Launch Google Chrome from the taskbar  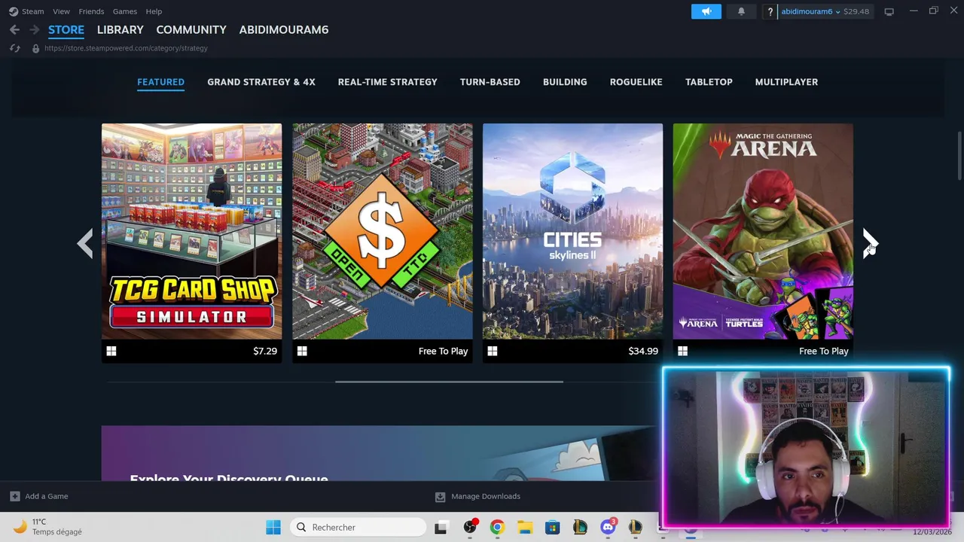point(497,527)
